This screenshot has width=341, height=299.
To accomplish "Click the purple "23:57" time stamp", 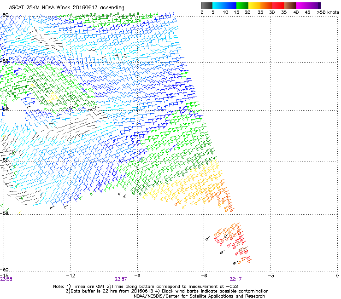I will pos(121,279).
